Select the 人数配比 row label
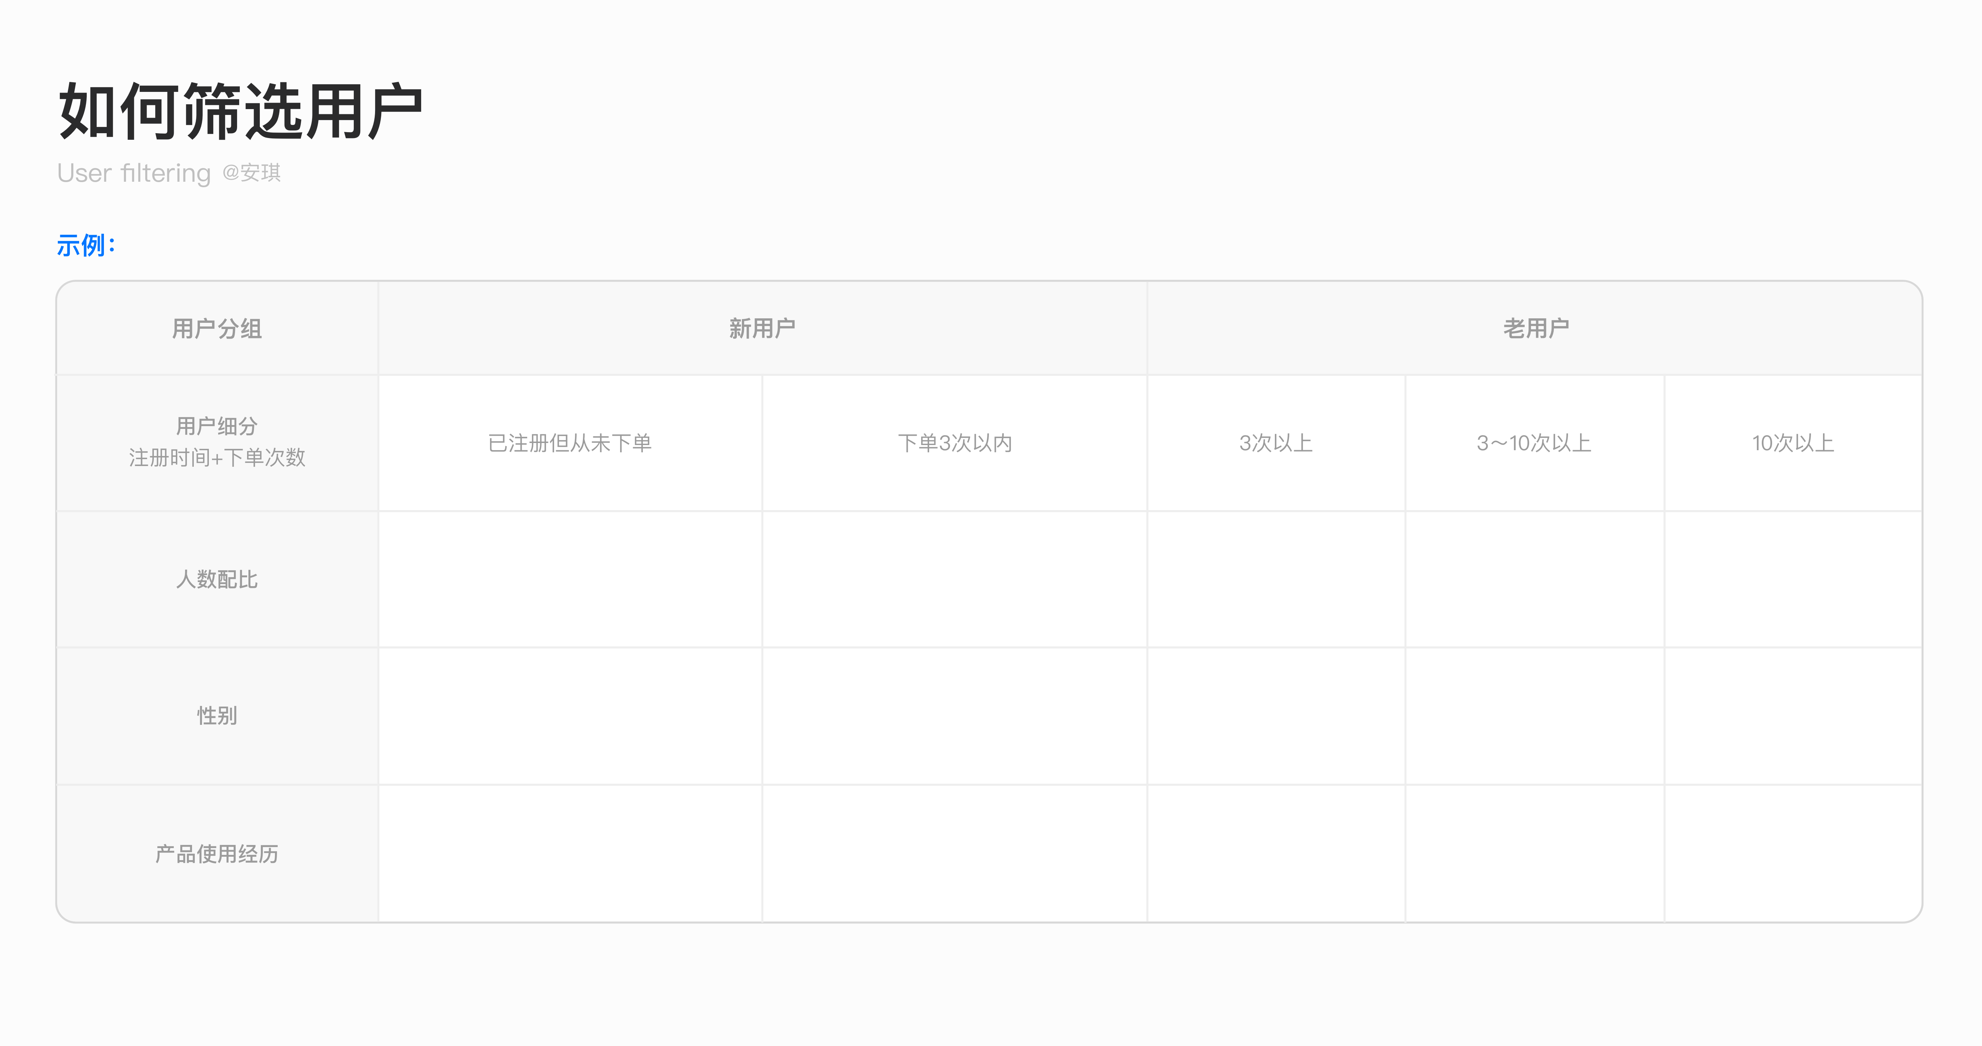The height and width of the screenshot is (1046, 1982). 217,579
